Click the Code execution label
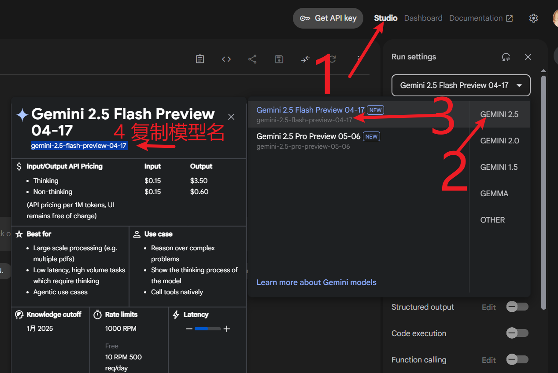This screenshot has height=373, width=558. (x=419, y=333)
